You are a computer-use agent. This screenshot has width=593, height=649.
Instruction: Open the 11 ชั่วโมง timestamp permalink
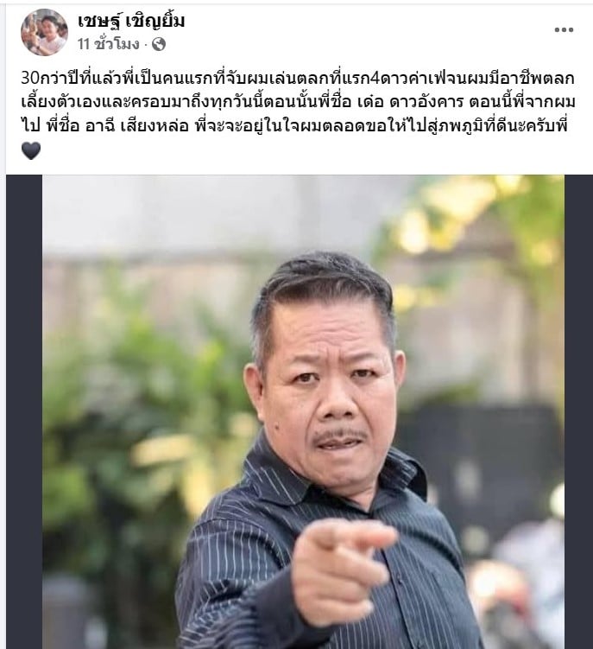click(109, 44)
